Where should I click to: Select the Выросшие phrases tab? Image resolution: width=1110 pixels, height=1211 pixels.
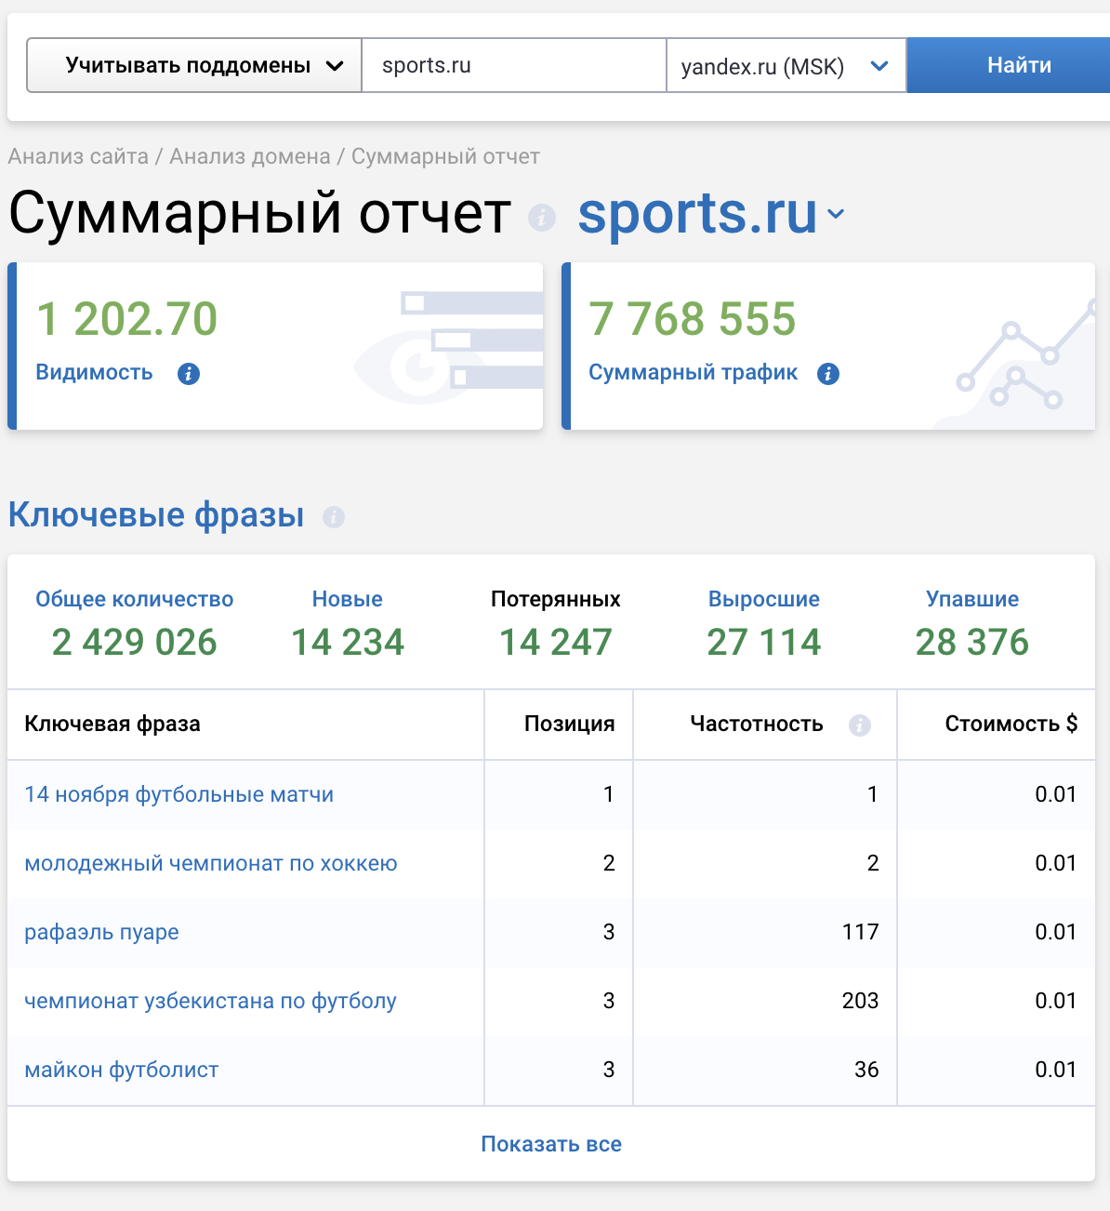[764, 599]
